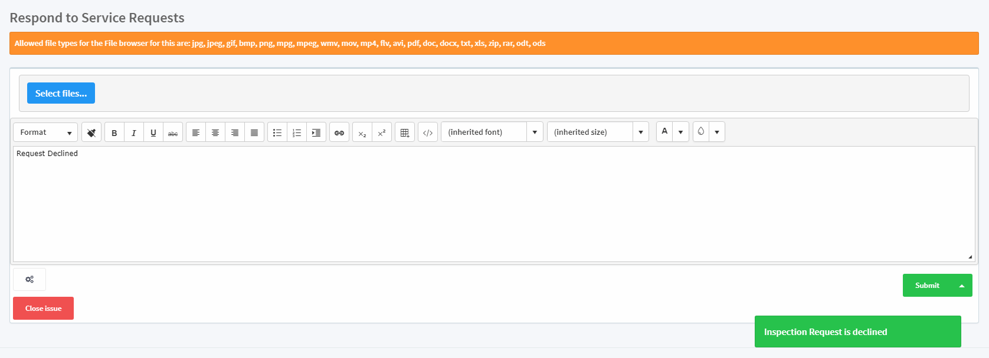Toggle underline formatting
Screen dimensions: 989x358
tap(153, 132)
